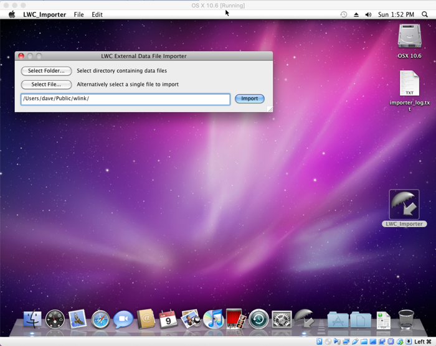Launch iTunes from the Dock
Image resolution: width=436 pixels, height=346 pixels.
(213, 319)
